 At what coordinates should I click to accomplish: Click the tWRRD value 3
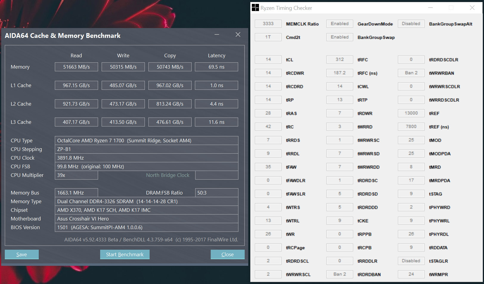340,126
